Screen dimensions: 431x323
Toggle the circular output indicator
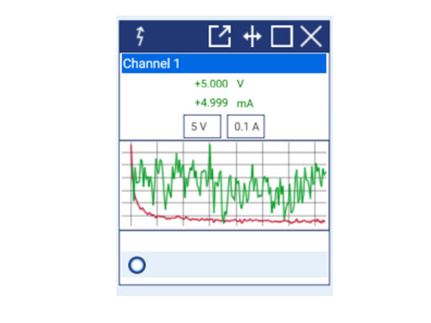point(137,265)
